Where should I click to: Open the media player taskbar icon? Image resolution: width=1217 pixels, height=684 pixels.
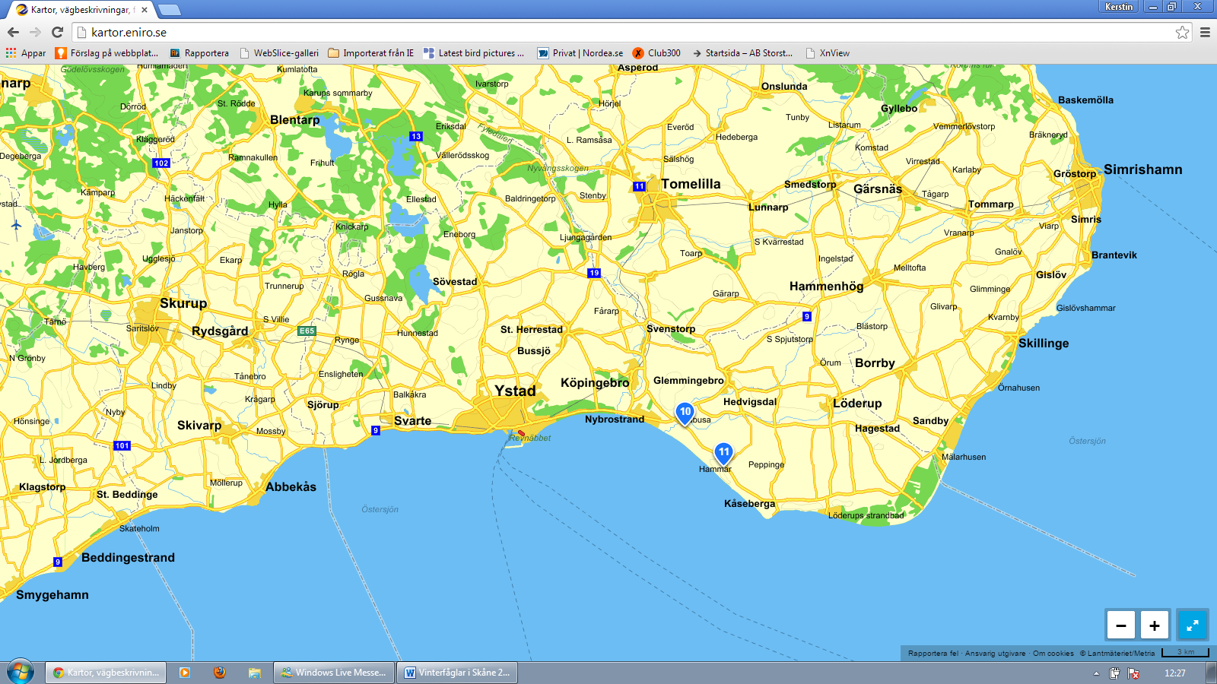click(x=184, y=673)
